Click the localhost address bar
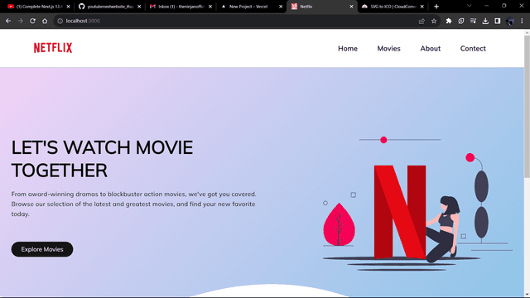 pos(237,21)
